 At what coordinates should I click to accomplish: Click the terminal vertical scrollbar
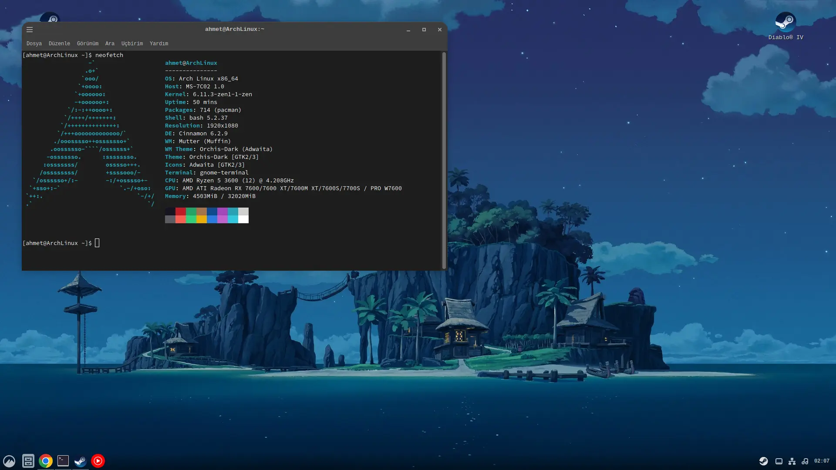(444, 160)
